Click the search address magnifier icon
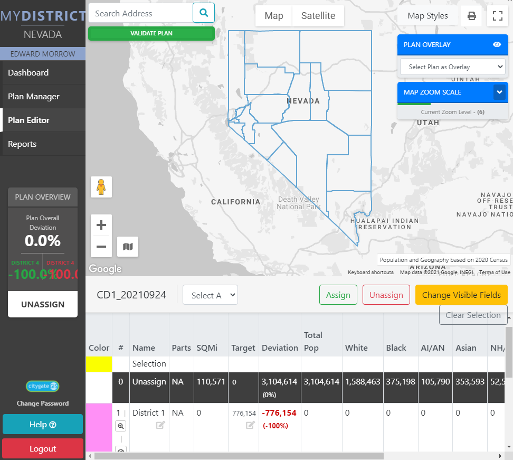Image resolution: width=513 pixels, height=460 pixels. tap(204, 13)
